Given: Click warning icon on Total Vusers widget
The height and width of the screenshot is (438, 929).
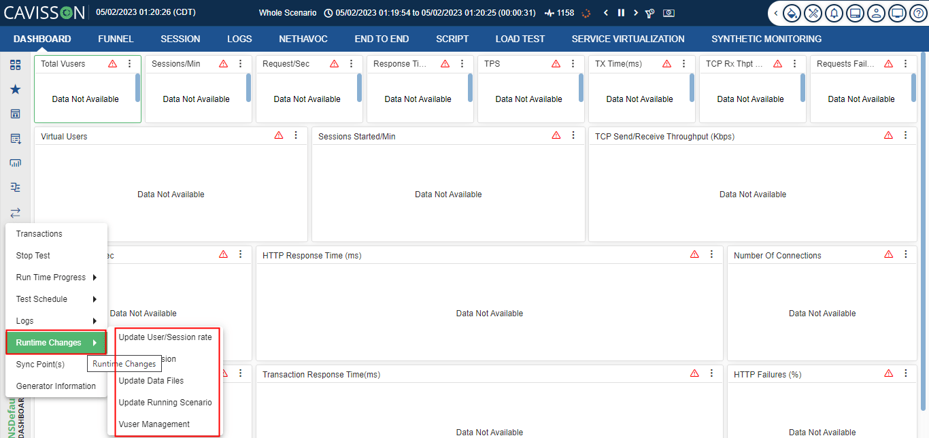Looking at the screenshot, I should 113,64.
